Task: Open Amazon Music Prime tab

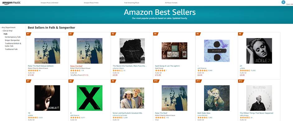Action: [91, 3]
